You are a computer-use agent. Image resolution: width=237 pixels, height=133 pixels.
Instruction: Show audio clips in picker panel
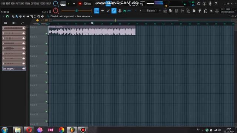[x=14, y=23]
